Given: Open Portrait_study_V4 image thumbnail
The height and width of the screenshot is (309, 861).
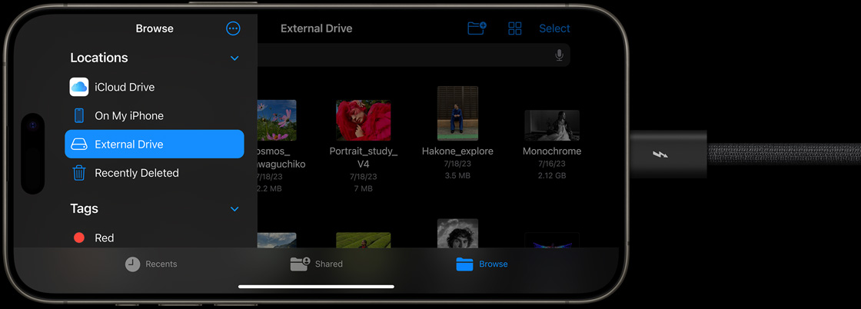Looking at the screenshot, I should tap(363, 121).
